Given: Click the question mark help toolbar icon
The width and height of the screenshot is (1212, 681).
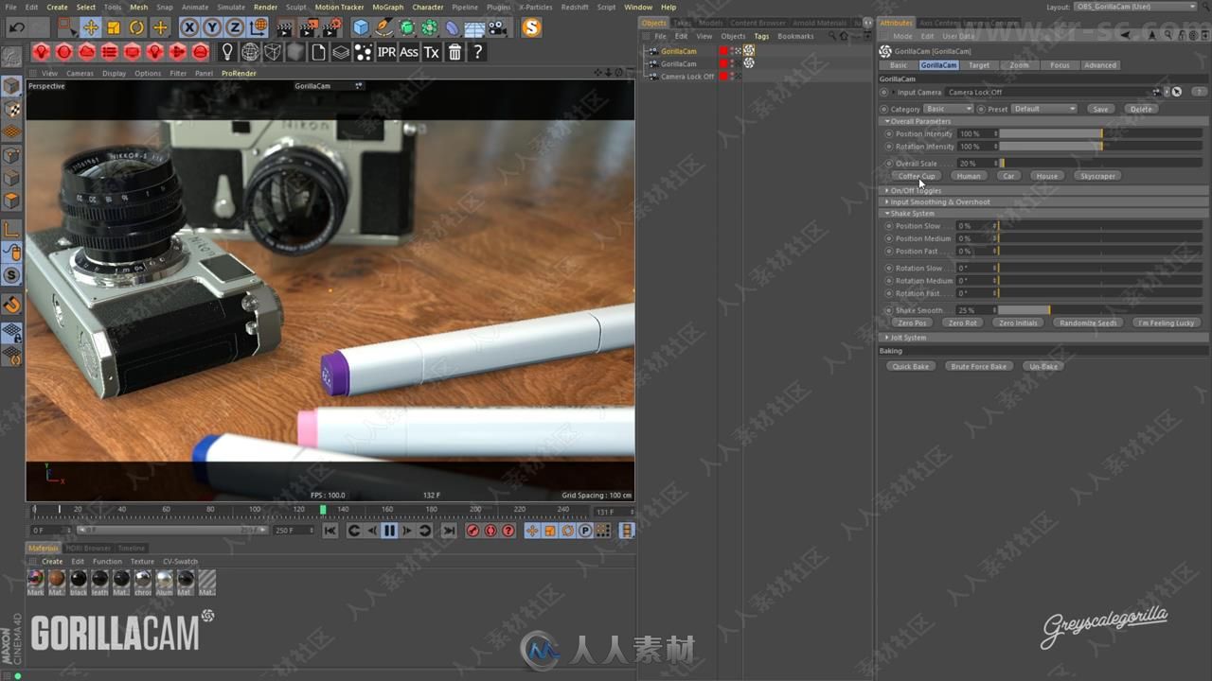Looking at the screenshot, I should pos(477,52).
